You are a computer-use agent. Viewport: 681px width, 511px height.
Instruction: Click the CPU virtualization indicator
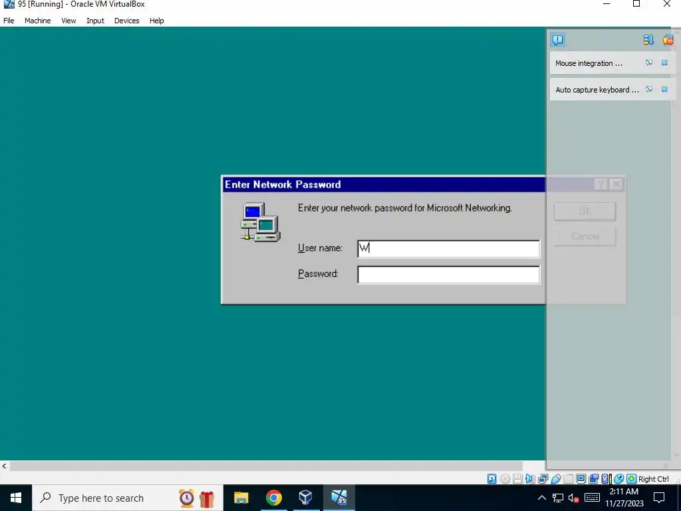[606, 479]
